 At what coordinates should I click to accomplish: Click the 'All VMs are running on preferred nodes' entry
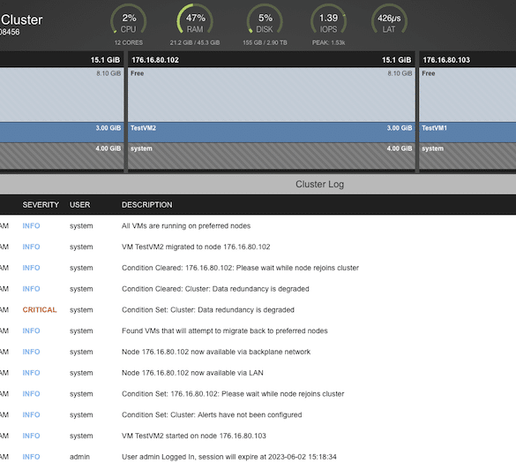tap(258, 226)
